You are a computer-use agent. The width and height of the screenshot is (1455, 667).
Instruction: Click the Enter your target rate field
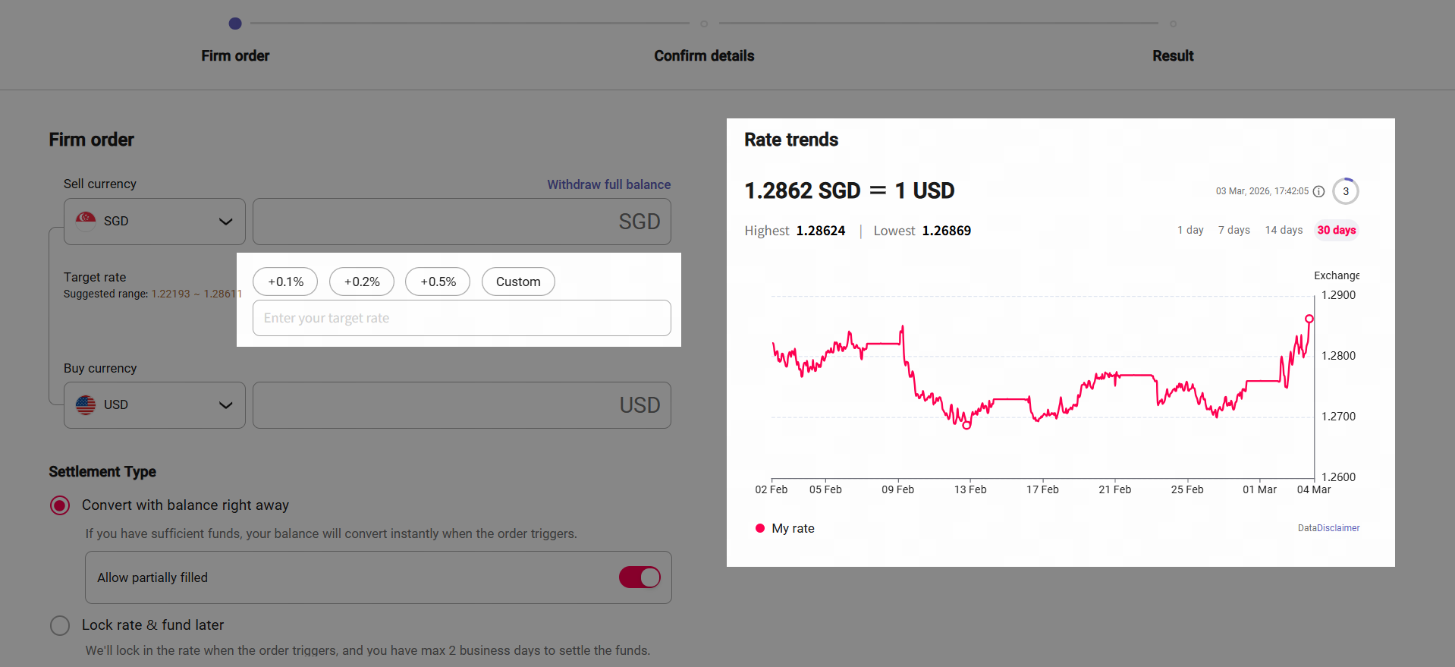(461, 318)
